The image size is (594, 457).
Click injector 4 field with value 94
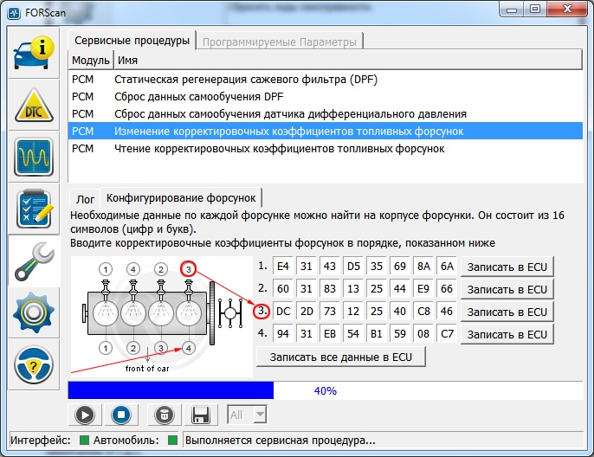pyautogui.click(x=283, y=333)
